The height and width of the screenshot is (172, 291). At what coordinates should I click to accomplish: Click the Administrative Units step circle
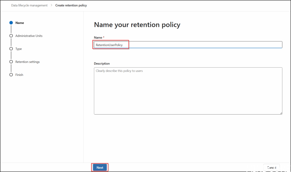(x=11, y=36)
